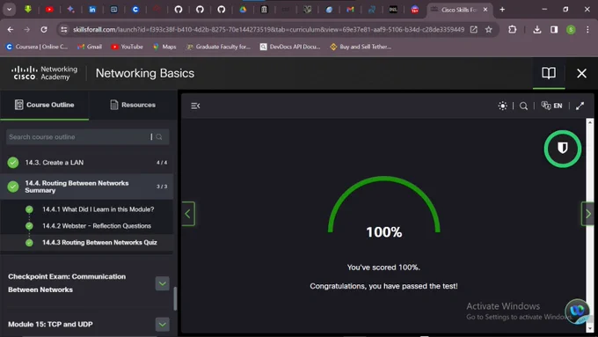Image resolution: width=598 pixels, height=337 pixels.
Task: Open 14.3. Create a LAN section
Action: pyautogui.click(x=86, y=162)
